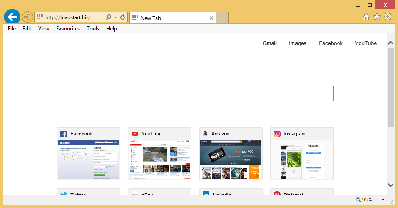Expand the address bar autocomplete dropdown
The width and height of the screenshot is (398, 208).
[115, 18]
